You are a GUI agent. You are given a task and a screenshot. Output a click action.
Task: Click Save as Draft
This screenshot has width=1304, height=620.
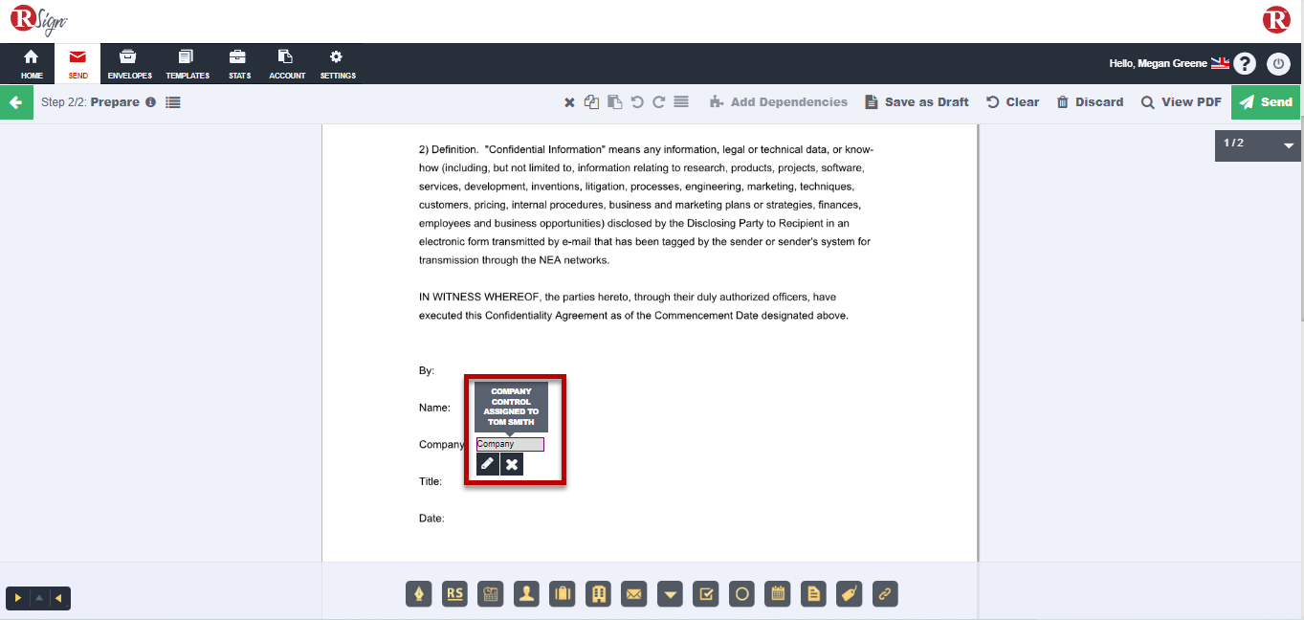pyautogui.click(x=917, y=102)
